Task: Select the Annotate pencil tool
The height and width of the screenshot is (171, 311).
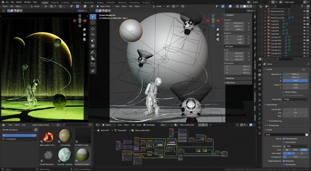Action: pos(93,52)
